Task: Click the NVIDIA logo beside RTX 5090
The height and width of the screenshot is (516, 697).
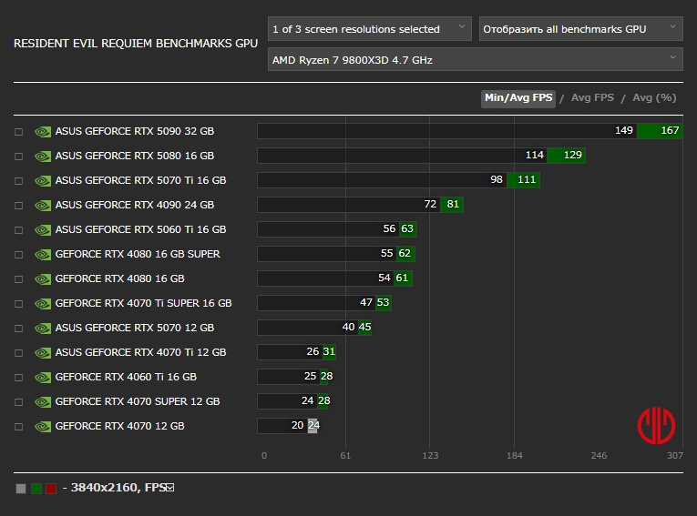Action: pos(43,131)
